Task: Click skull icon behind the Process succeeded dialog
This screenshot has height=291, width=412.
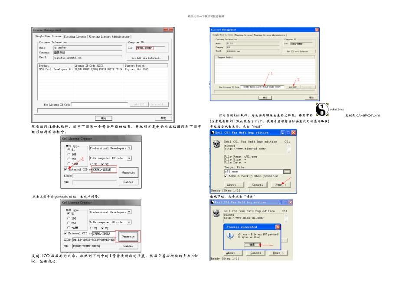Action: coord(216,213)
